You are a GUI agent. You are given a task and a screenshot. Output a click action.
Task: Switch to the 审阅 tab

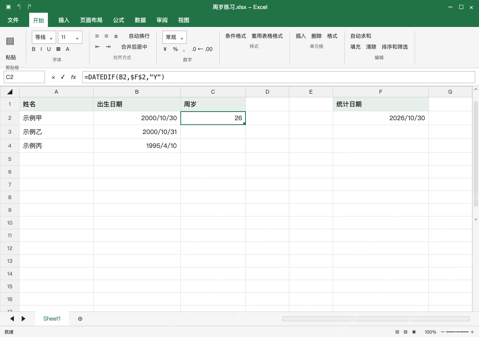click(x=162, y=20)
